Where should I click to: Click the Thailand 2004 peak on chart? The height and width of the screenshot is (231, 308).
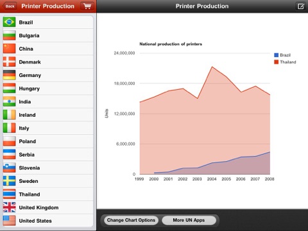[x=212, y=67]
